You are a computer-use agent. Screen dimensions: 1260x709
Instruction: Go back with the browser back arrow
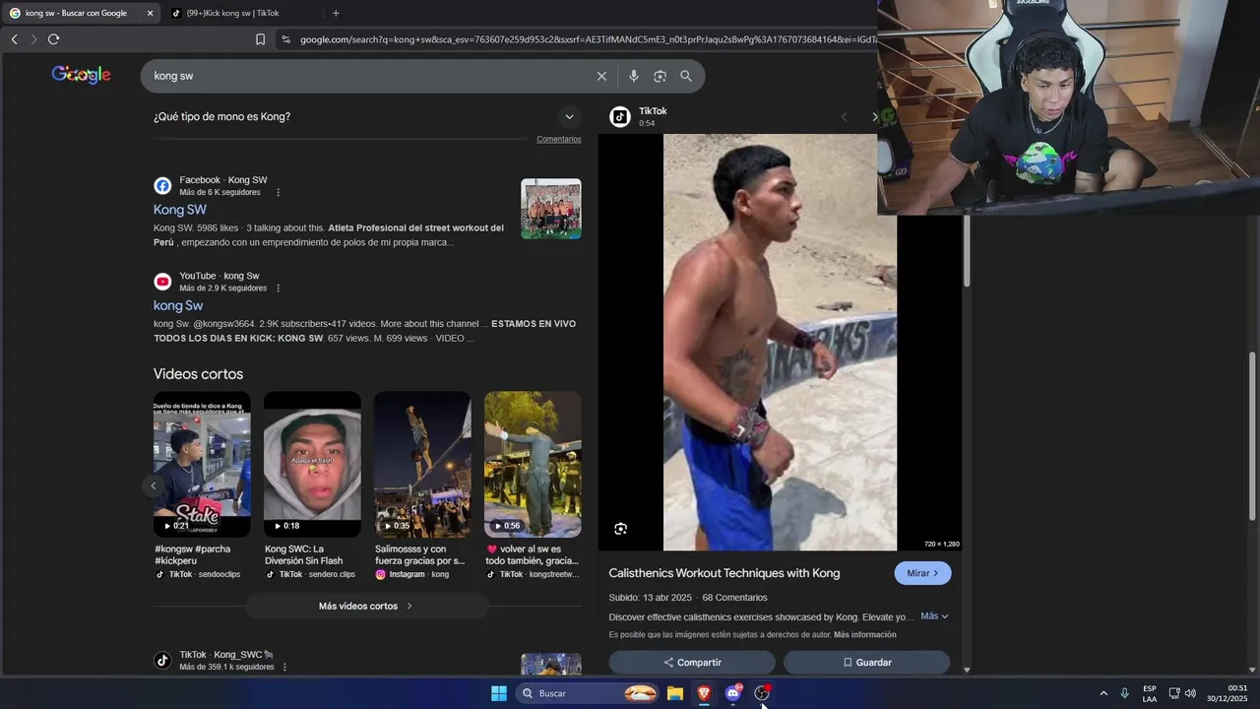coord(14,39)
